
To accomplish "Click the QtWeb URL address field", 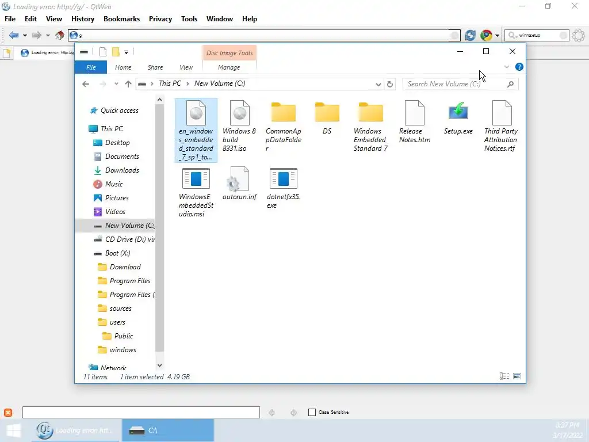I will 264,35.
